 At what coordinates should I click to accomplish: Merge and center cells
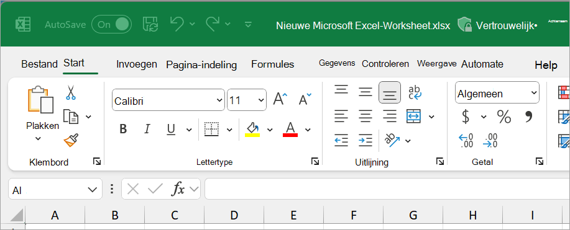414,116
